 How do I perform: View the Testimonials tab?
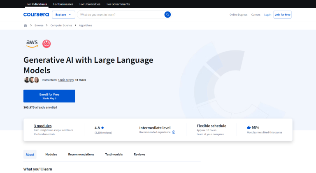(114, 154)
